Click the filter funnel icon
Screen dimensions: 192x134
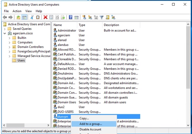click(102, 17)
